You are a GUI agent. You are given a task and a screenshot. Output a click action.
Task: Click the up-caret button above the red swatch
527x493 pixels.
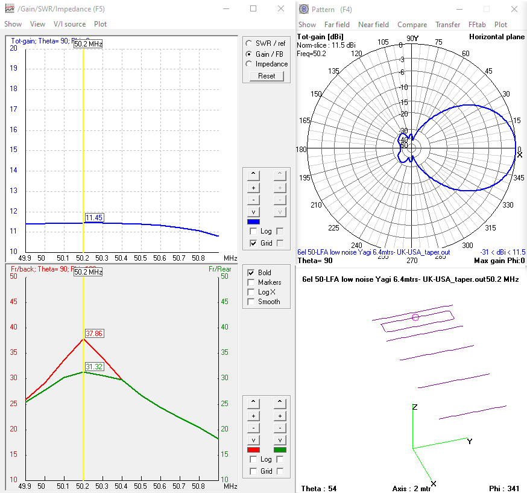click(253, 403)
